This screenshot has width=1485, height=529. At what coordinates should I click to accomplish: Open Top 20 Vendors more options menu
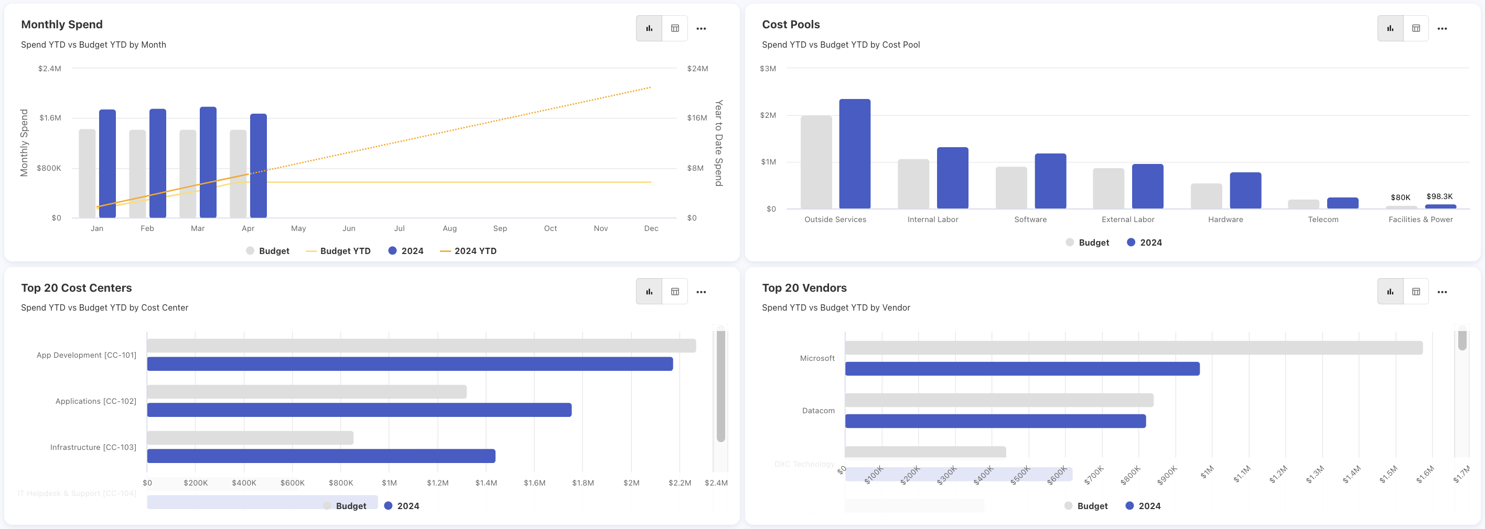point(1442,292)
